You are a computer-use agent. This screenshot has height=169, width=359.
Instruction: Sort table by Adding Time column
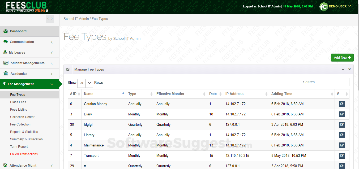pos(302,94)
